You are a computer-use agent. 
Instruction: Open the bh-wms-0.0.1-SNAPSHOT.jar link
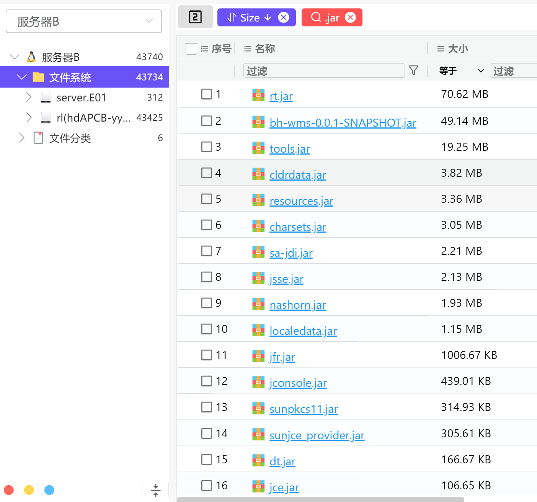(x=343, y=123)
